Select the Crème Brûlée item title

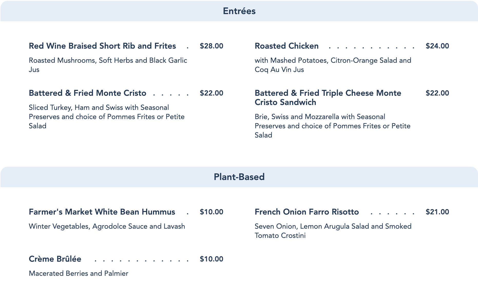[x=55, y=259]
